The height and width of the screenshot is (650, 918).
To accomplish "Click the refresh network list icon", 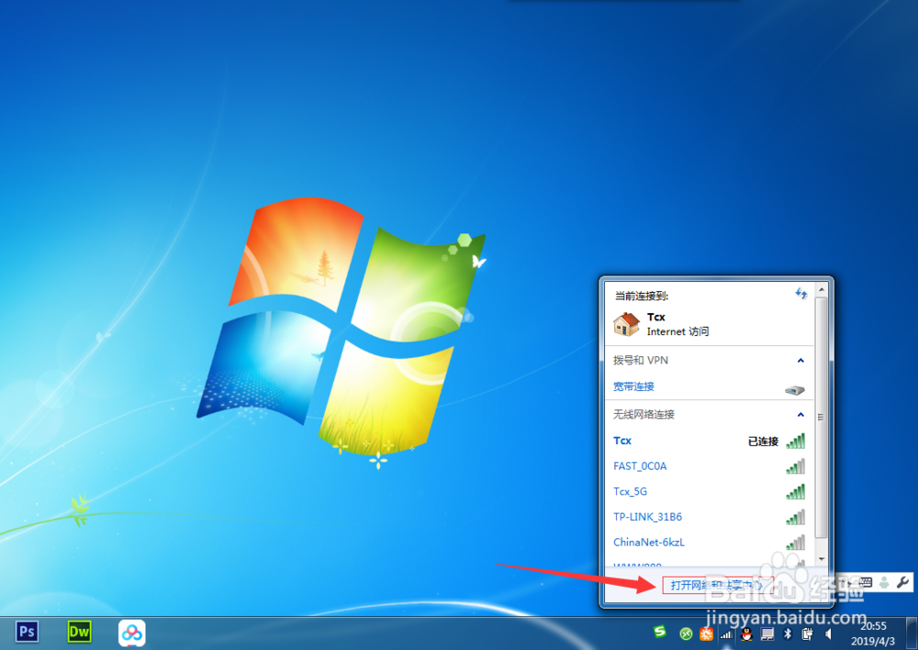I will 800,294.
